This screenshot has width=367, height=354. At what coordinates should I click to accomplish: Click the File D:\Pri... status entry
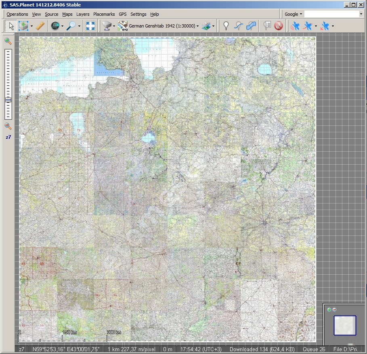coord(347,349)
